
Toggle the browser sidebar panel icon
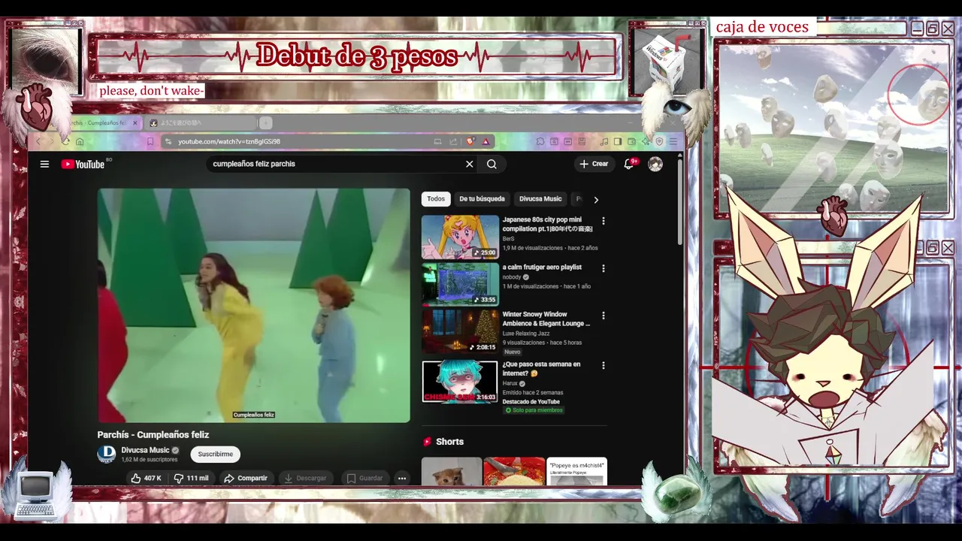coord(618,141)
